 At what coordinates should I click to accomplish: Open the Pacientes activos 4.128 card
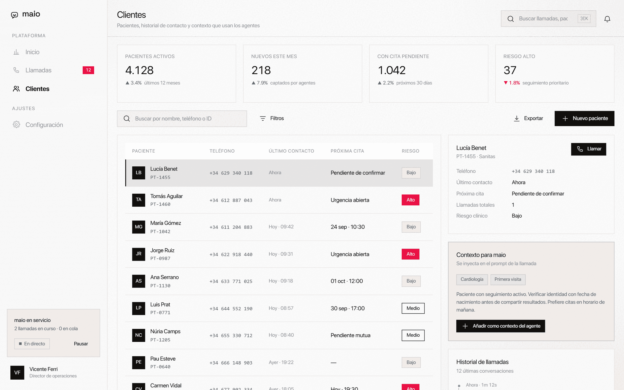(177, 74)
